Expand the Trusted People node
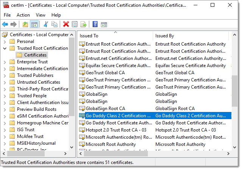242x170 pixels. coord(5,96)
